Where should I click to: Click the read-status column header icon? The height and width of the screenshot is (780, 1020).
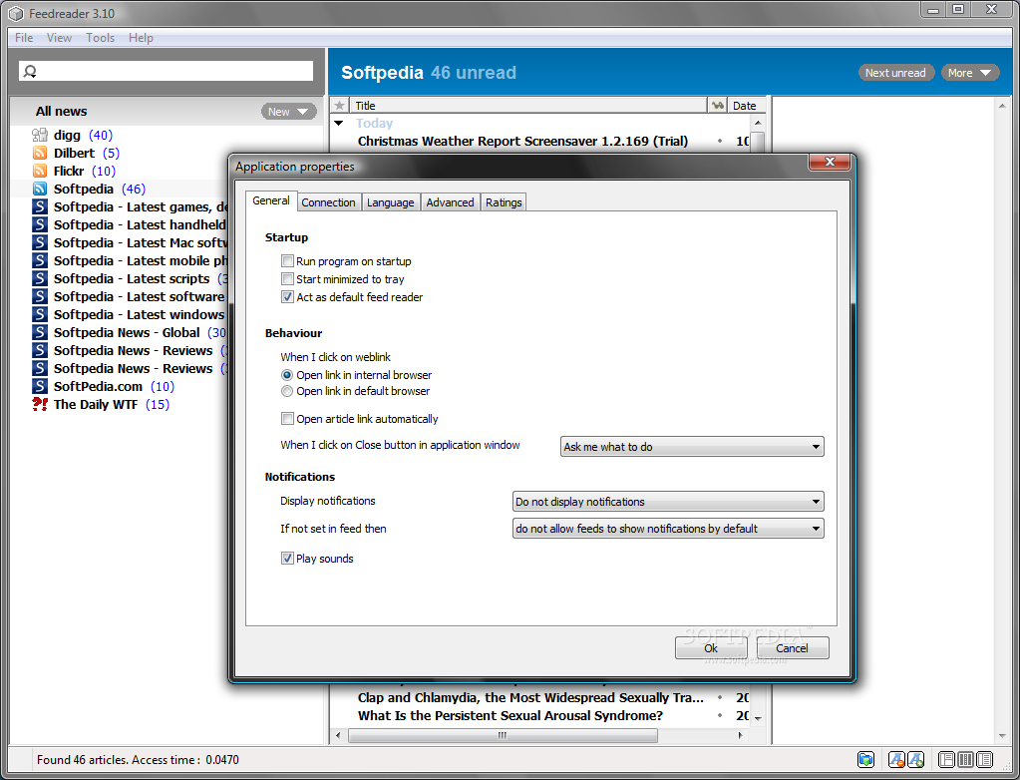point(717,106)
